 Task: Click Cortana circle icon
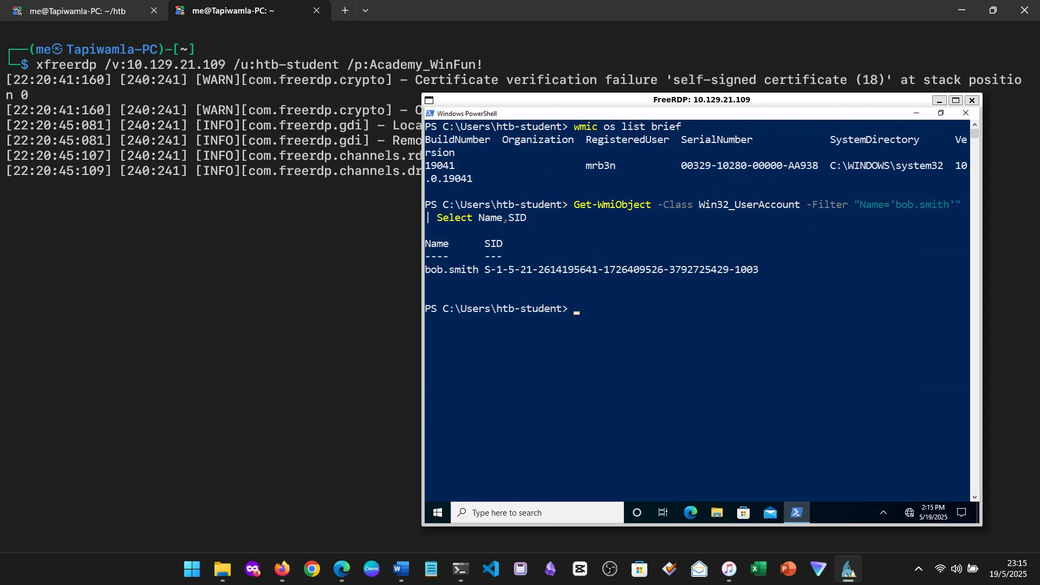tap(637, 512)
